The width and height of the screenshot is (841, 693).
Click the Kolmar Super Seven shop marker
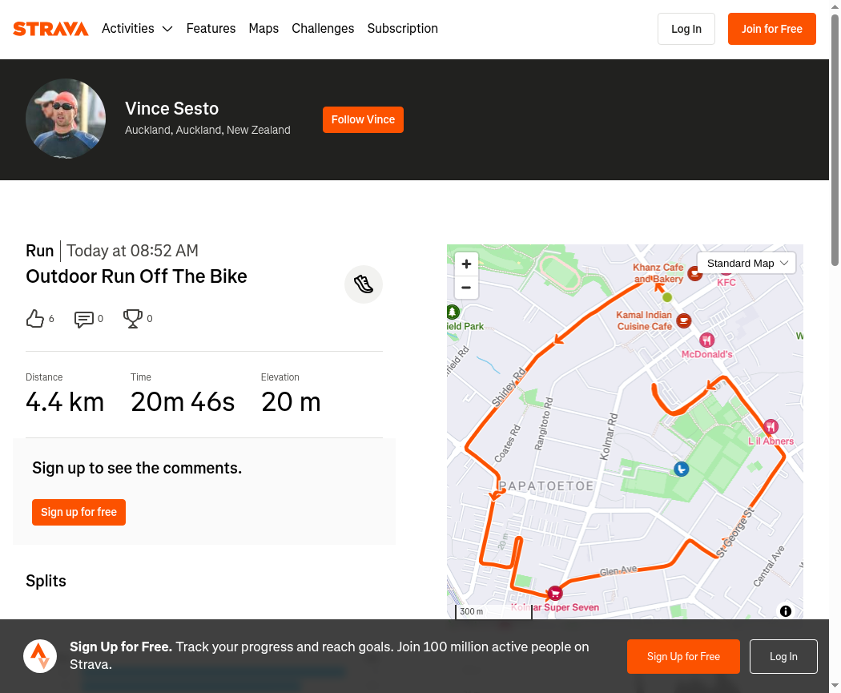click(555, 593)
